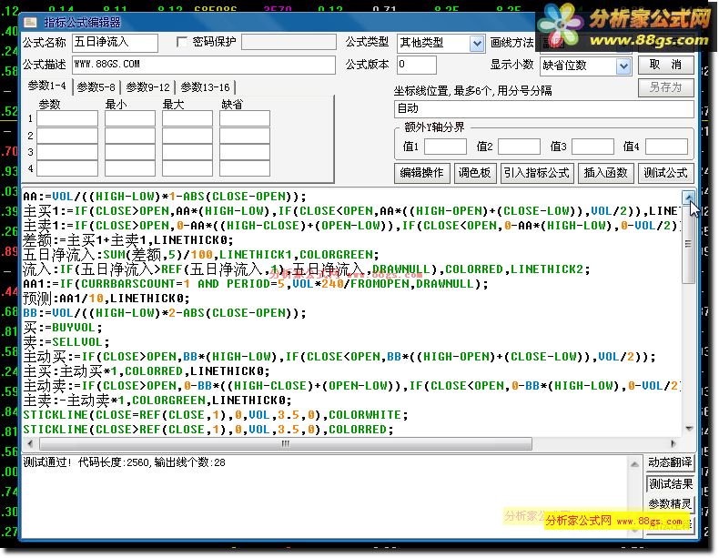The width and height of the screenshot is (719, 558).
Task: Click the STICKLINE line ending COLORWHITE
Action: coord(216,415)
